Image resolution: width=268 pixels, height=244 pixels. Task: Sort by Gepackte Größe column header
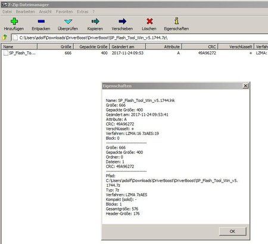pyautogui.click(x=92, y=47)
